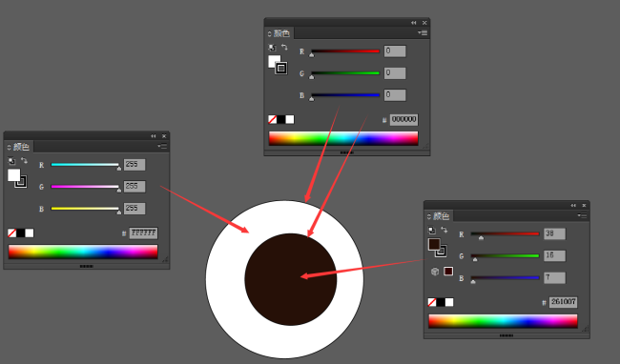
Task: Click swap fill and stroke icon in 000000 panel
Action: pyautogui.click(x=284, y=47)
